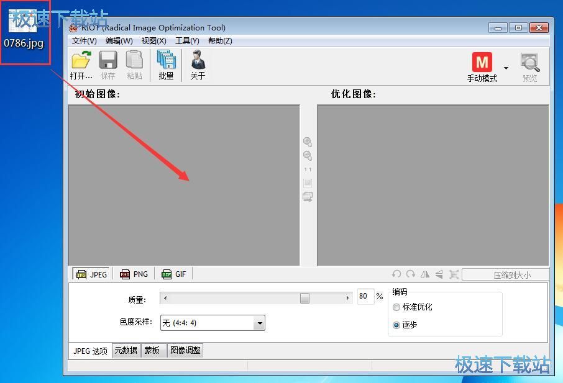Open the 文件(V) menu
563x383 pixels.
pos(85,41)
